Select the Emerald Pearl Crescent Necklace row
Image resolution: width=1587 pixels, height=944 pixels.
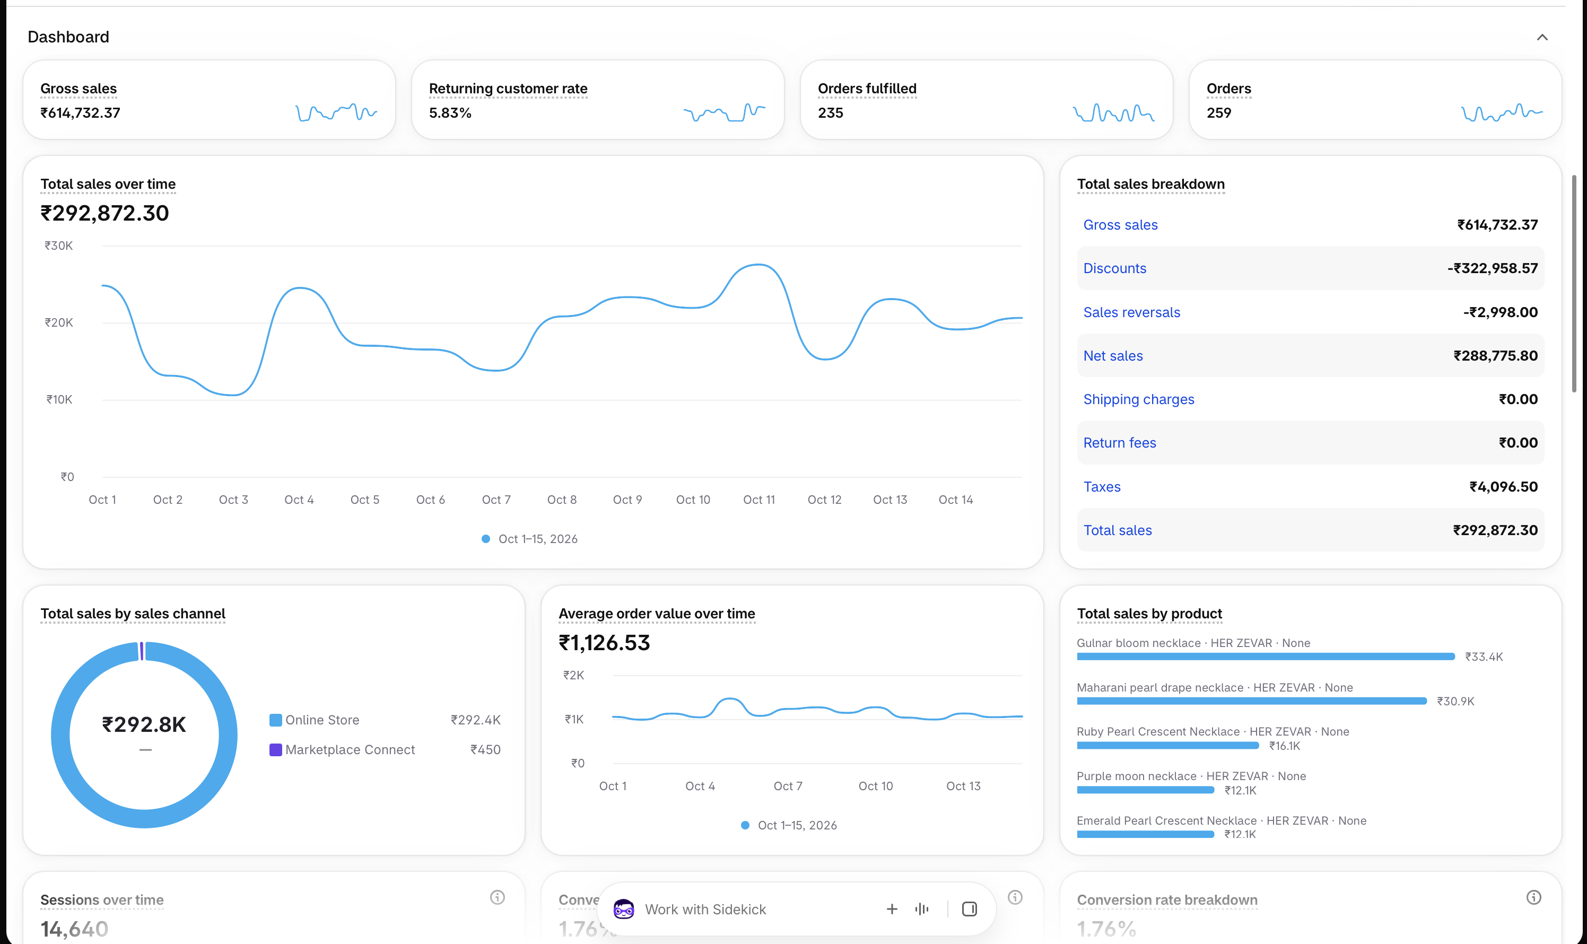1221,827
